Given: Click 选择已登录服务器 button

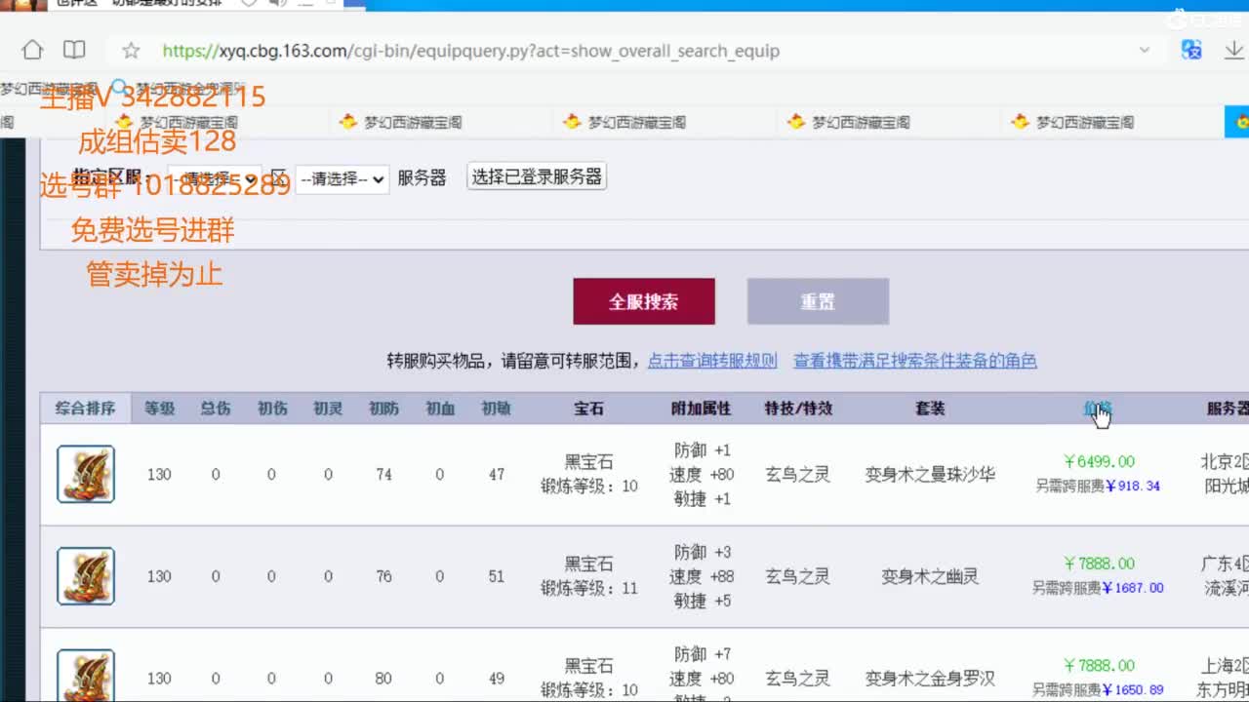Looking at the screenshot, I should (537, 176).
